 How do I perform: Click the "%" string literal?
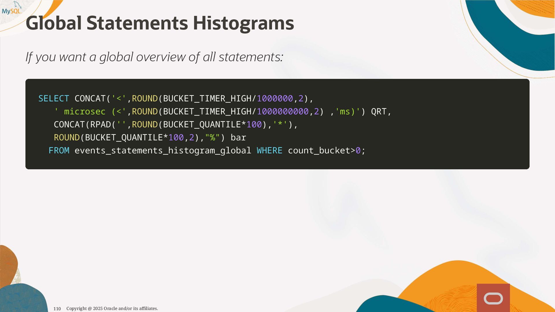(212, 138)
